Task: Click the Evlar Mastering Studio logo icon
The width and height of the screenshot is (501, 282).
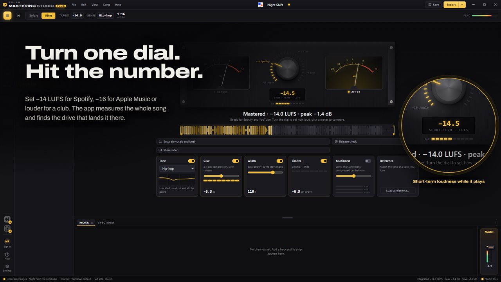Action: (5, 5)
